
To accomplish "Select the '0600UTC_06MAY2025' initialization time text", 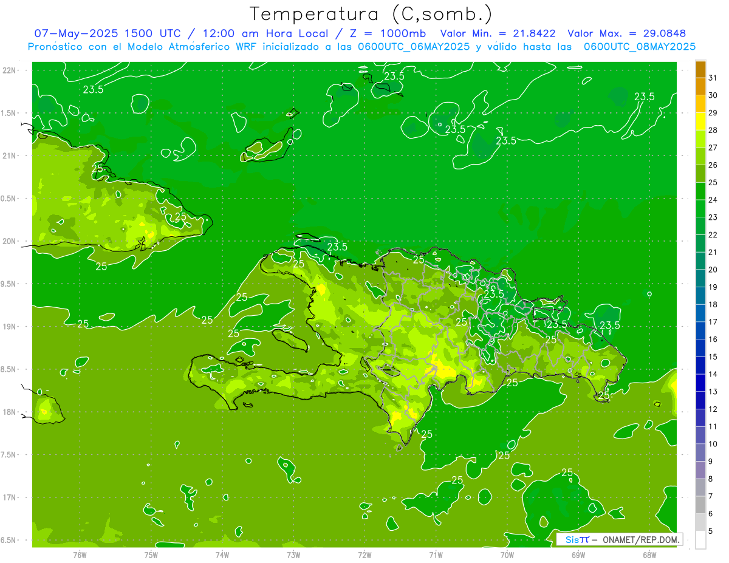I will tap(412, 46).
